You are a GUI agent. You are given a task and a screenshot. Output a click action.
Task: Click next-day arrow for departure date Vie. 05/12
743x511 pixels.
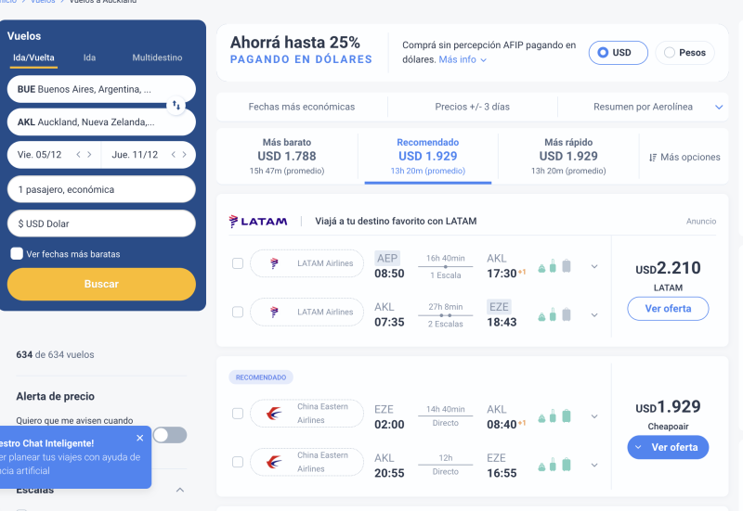click(x=90, y=155)
